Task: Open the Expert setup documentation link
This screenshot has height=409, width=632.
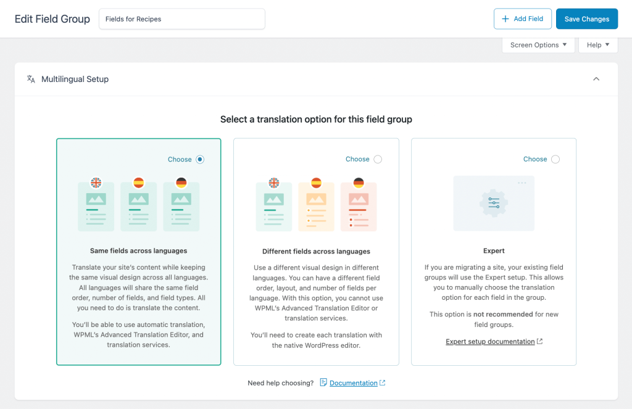Action: pos(490,341)
